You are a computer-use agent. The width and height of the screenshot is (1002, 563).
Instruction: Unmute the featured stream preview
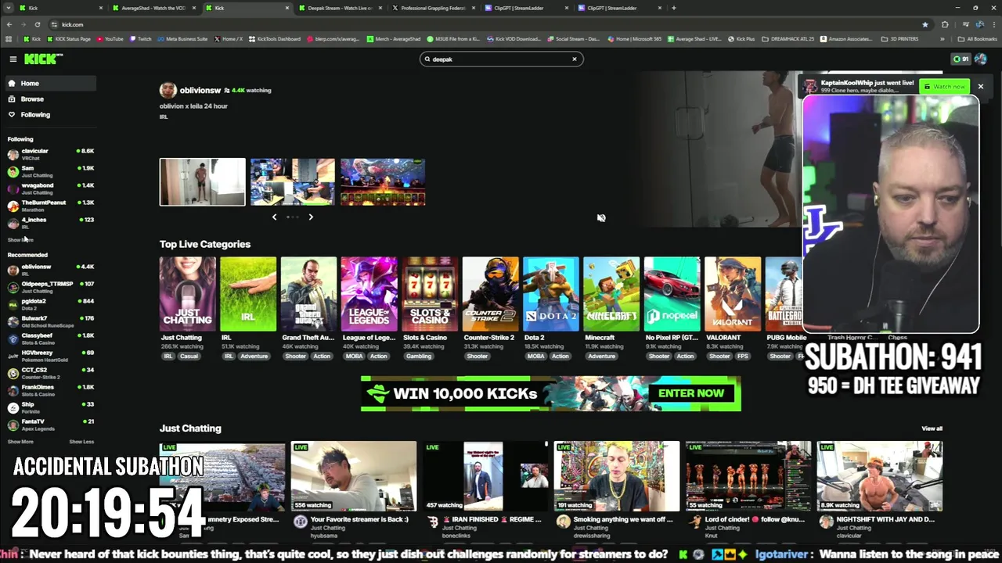tap(601, 218)
